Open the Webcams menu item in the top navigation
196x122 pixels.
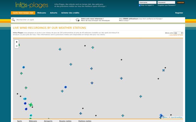point(42,13)
